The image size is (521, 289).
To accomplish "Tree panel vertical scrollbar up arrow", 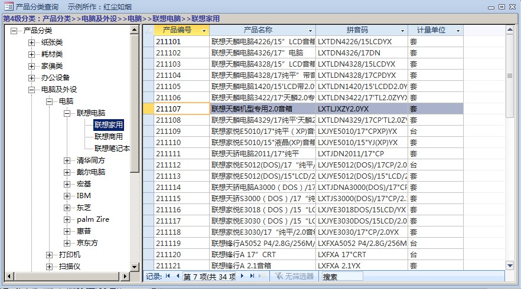I will [x=134, y=30].
